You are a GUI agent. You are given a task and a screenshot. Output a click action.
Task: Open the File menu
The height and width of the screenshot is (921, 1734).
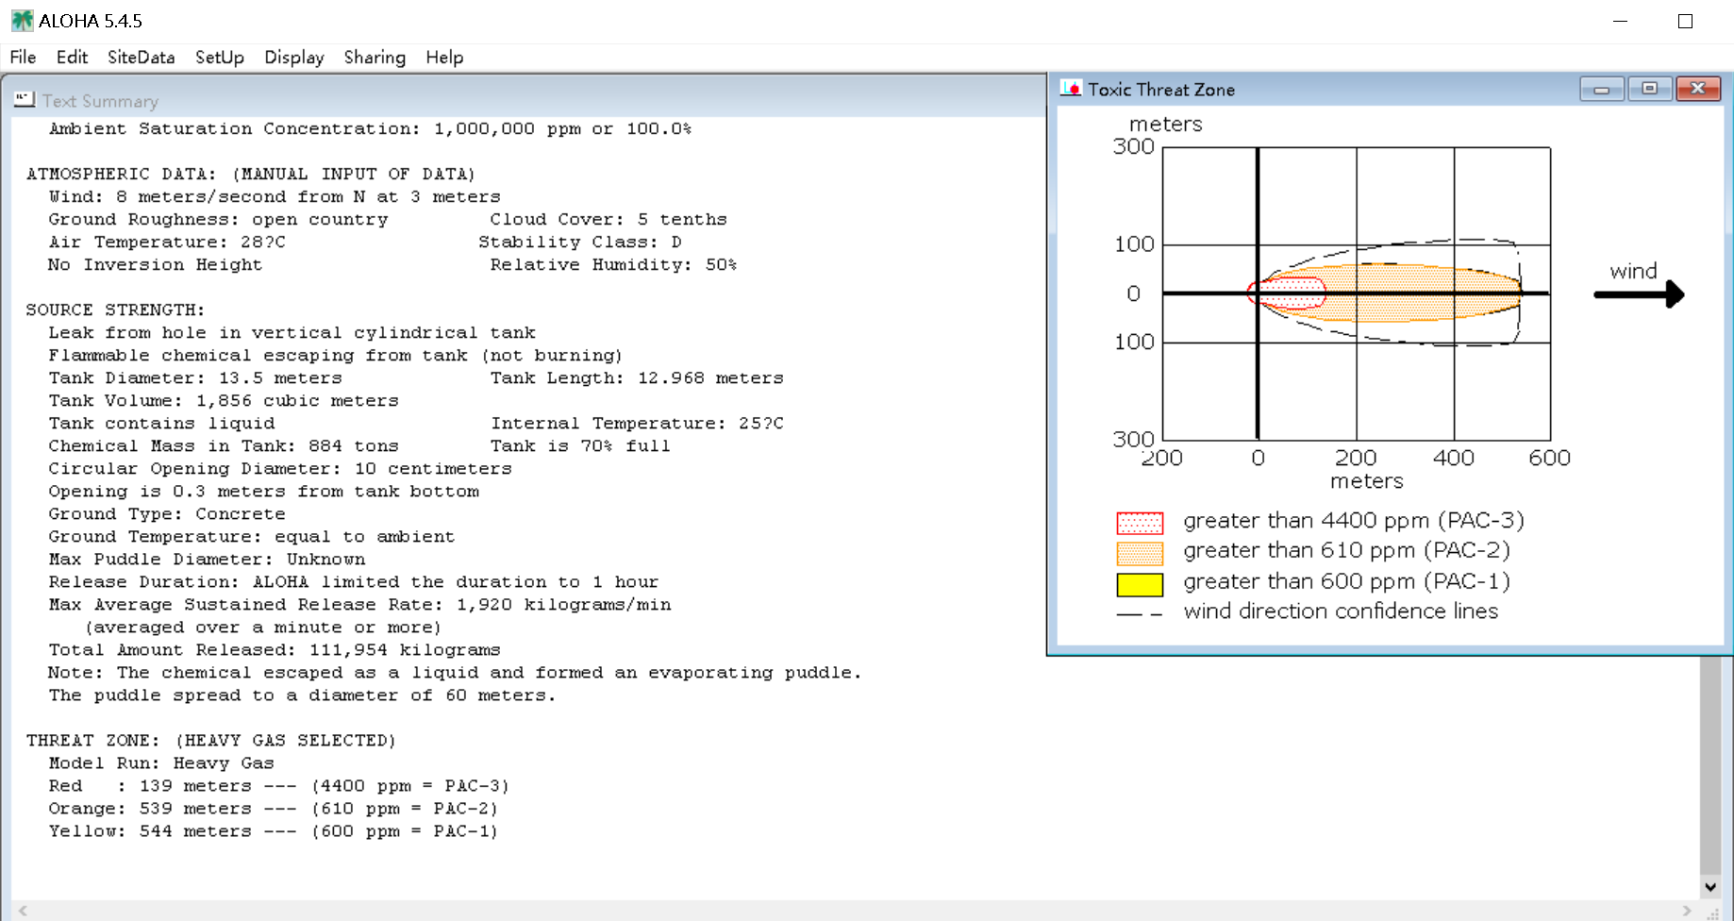(x=23, y=58)
